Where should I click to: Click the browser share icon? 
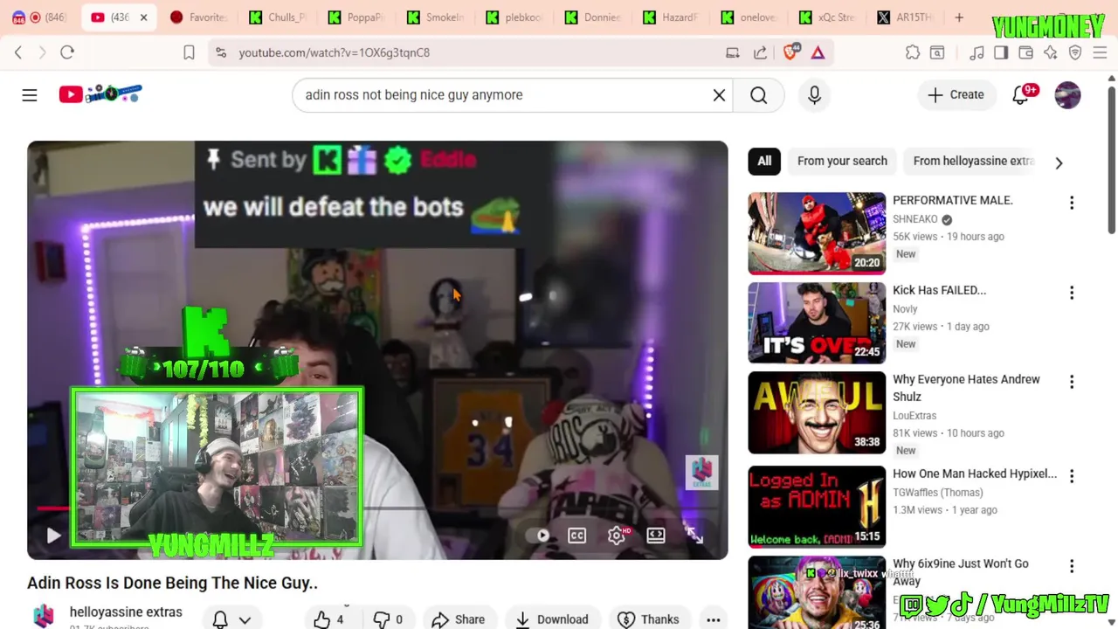point(760,52)
